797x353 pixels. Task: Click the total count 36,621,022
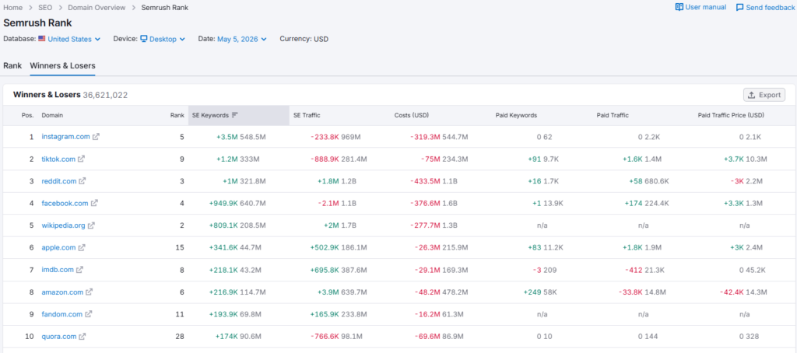pos(105,95)
